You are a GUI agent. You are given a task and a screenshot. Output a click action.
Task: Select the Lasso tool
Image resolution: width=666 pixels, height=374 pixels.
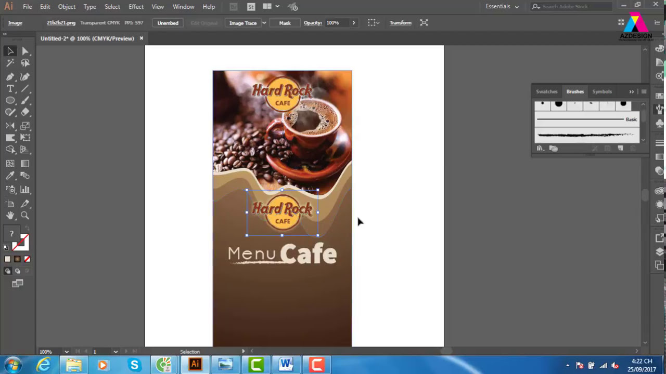25,63
